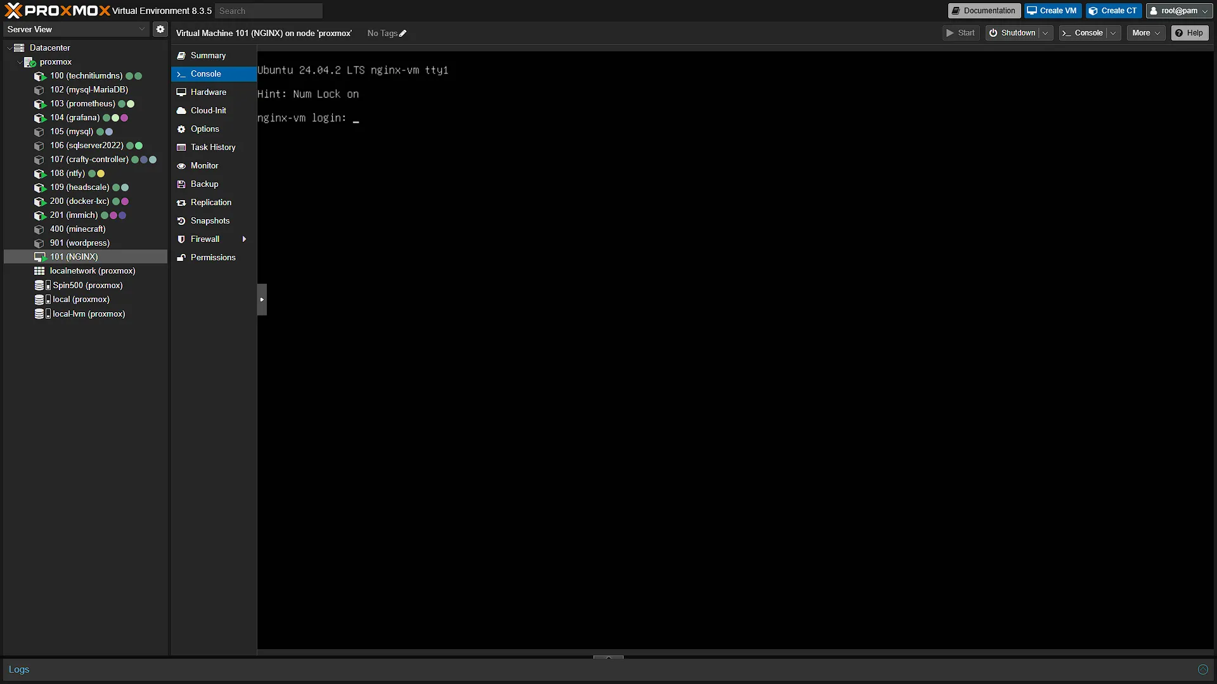
Task: Click the container icon for 400 (minecraft)
Action: [x=39, y=229]
